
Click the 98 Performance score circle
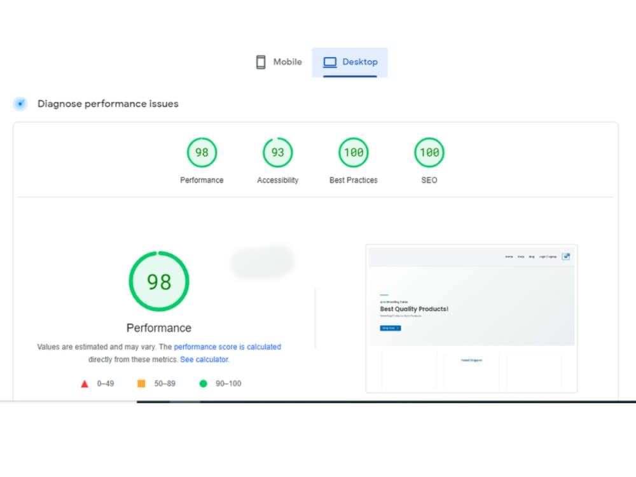pos(202,152)
